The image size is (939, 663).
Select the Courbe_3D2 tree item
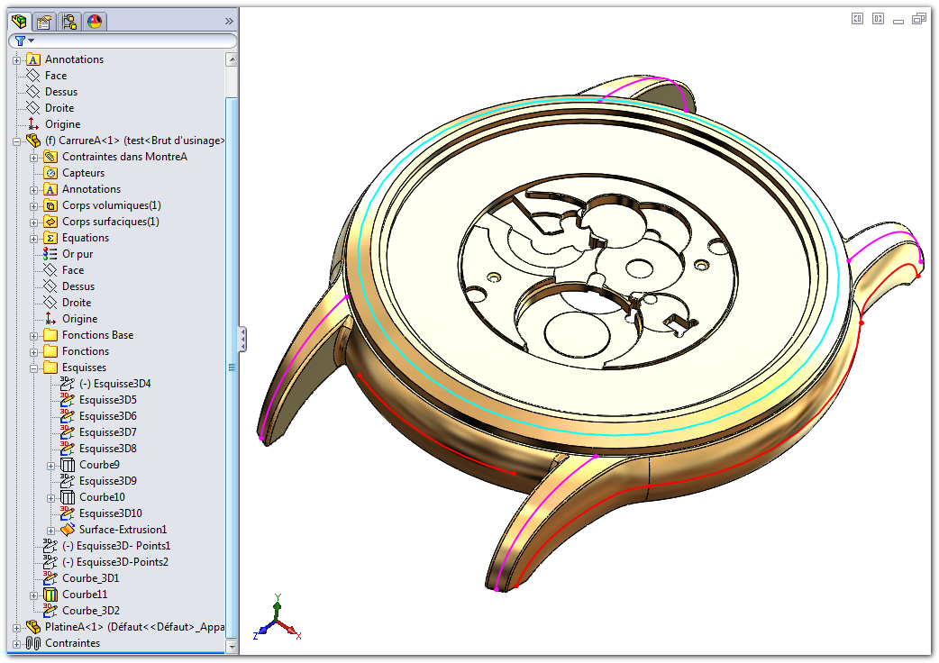tap(90, 611)
